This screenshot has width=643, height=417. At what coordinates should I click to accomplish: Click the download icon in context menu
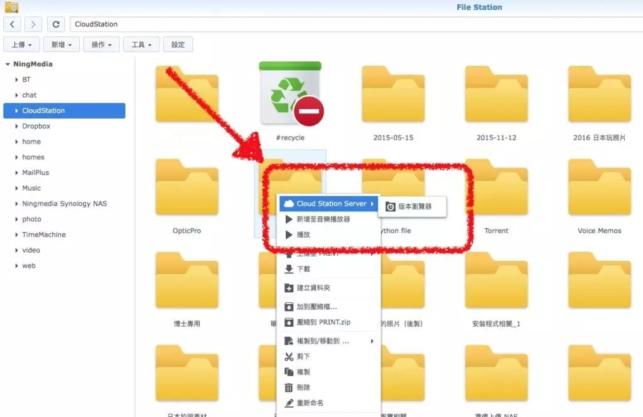(x=289, y=269)
